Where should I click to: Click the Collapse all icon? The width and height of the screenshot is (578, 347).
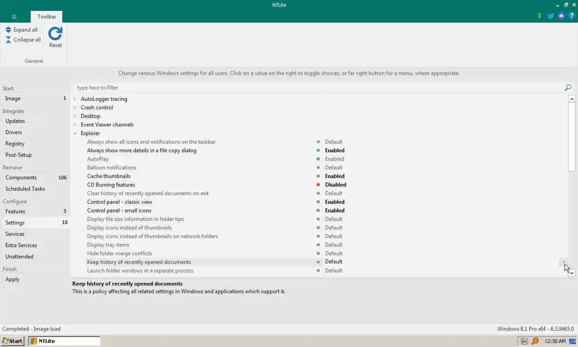[8, 40]
